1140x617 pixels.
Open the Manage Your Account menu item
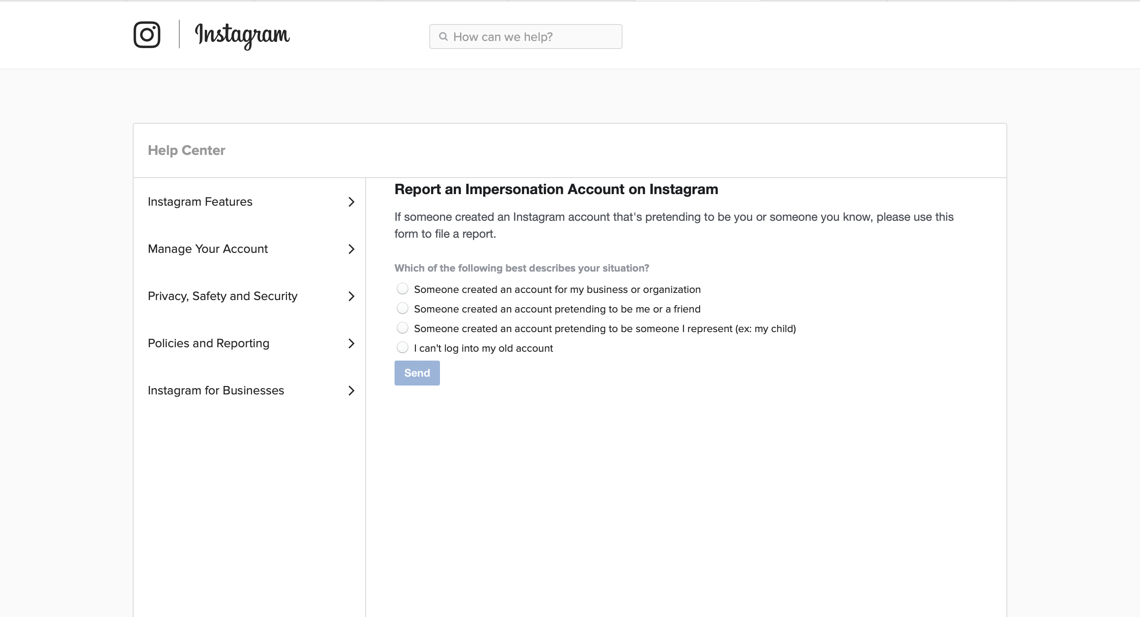coord(208,249)
